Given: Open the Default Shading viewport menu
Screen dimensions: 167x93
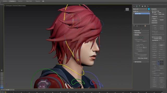Looking at the screenshot, I should (x=22, y=6).
